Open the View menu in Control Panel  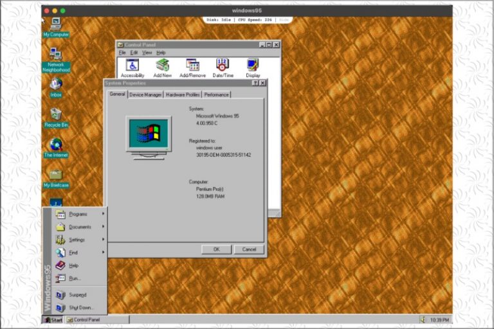[147, 53]
